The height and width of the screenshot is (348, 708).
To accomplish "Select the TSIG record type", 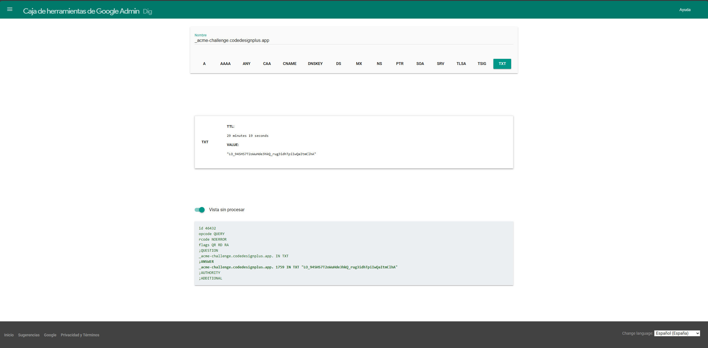I will click(x=482, y=64).
